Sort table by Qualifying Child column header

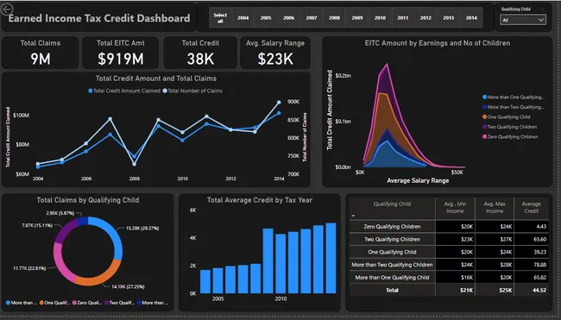click(x=392, y=204)
